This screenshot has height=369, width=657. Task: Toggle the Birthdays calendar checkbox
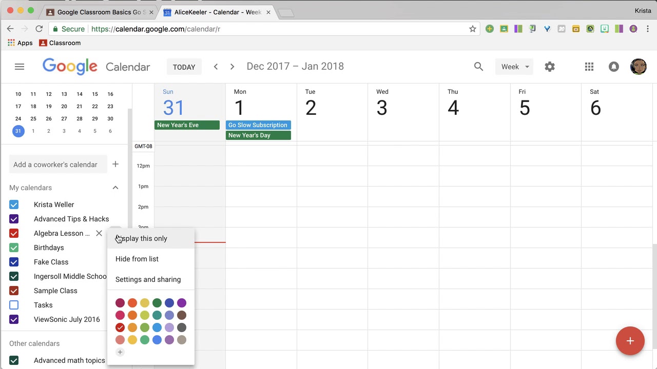tap(14, 248)
